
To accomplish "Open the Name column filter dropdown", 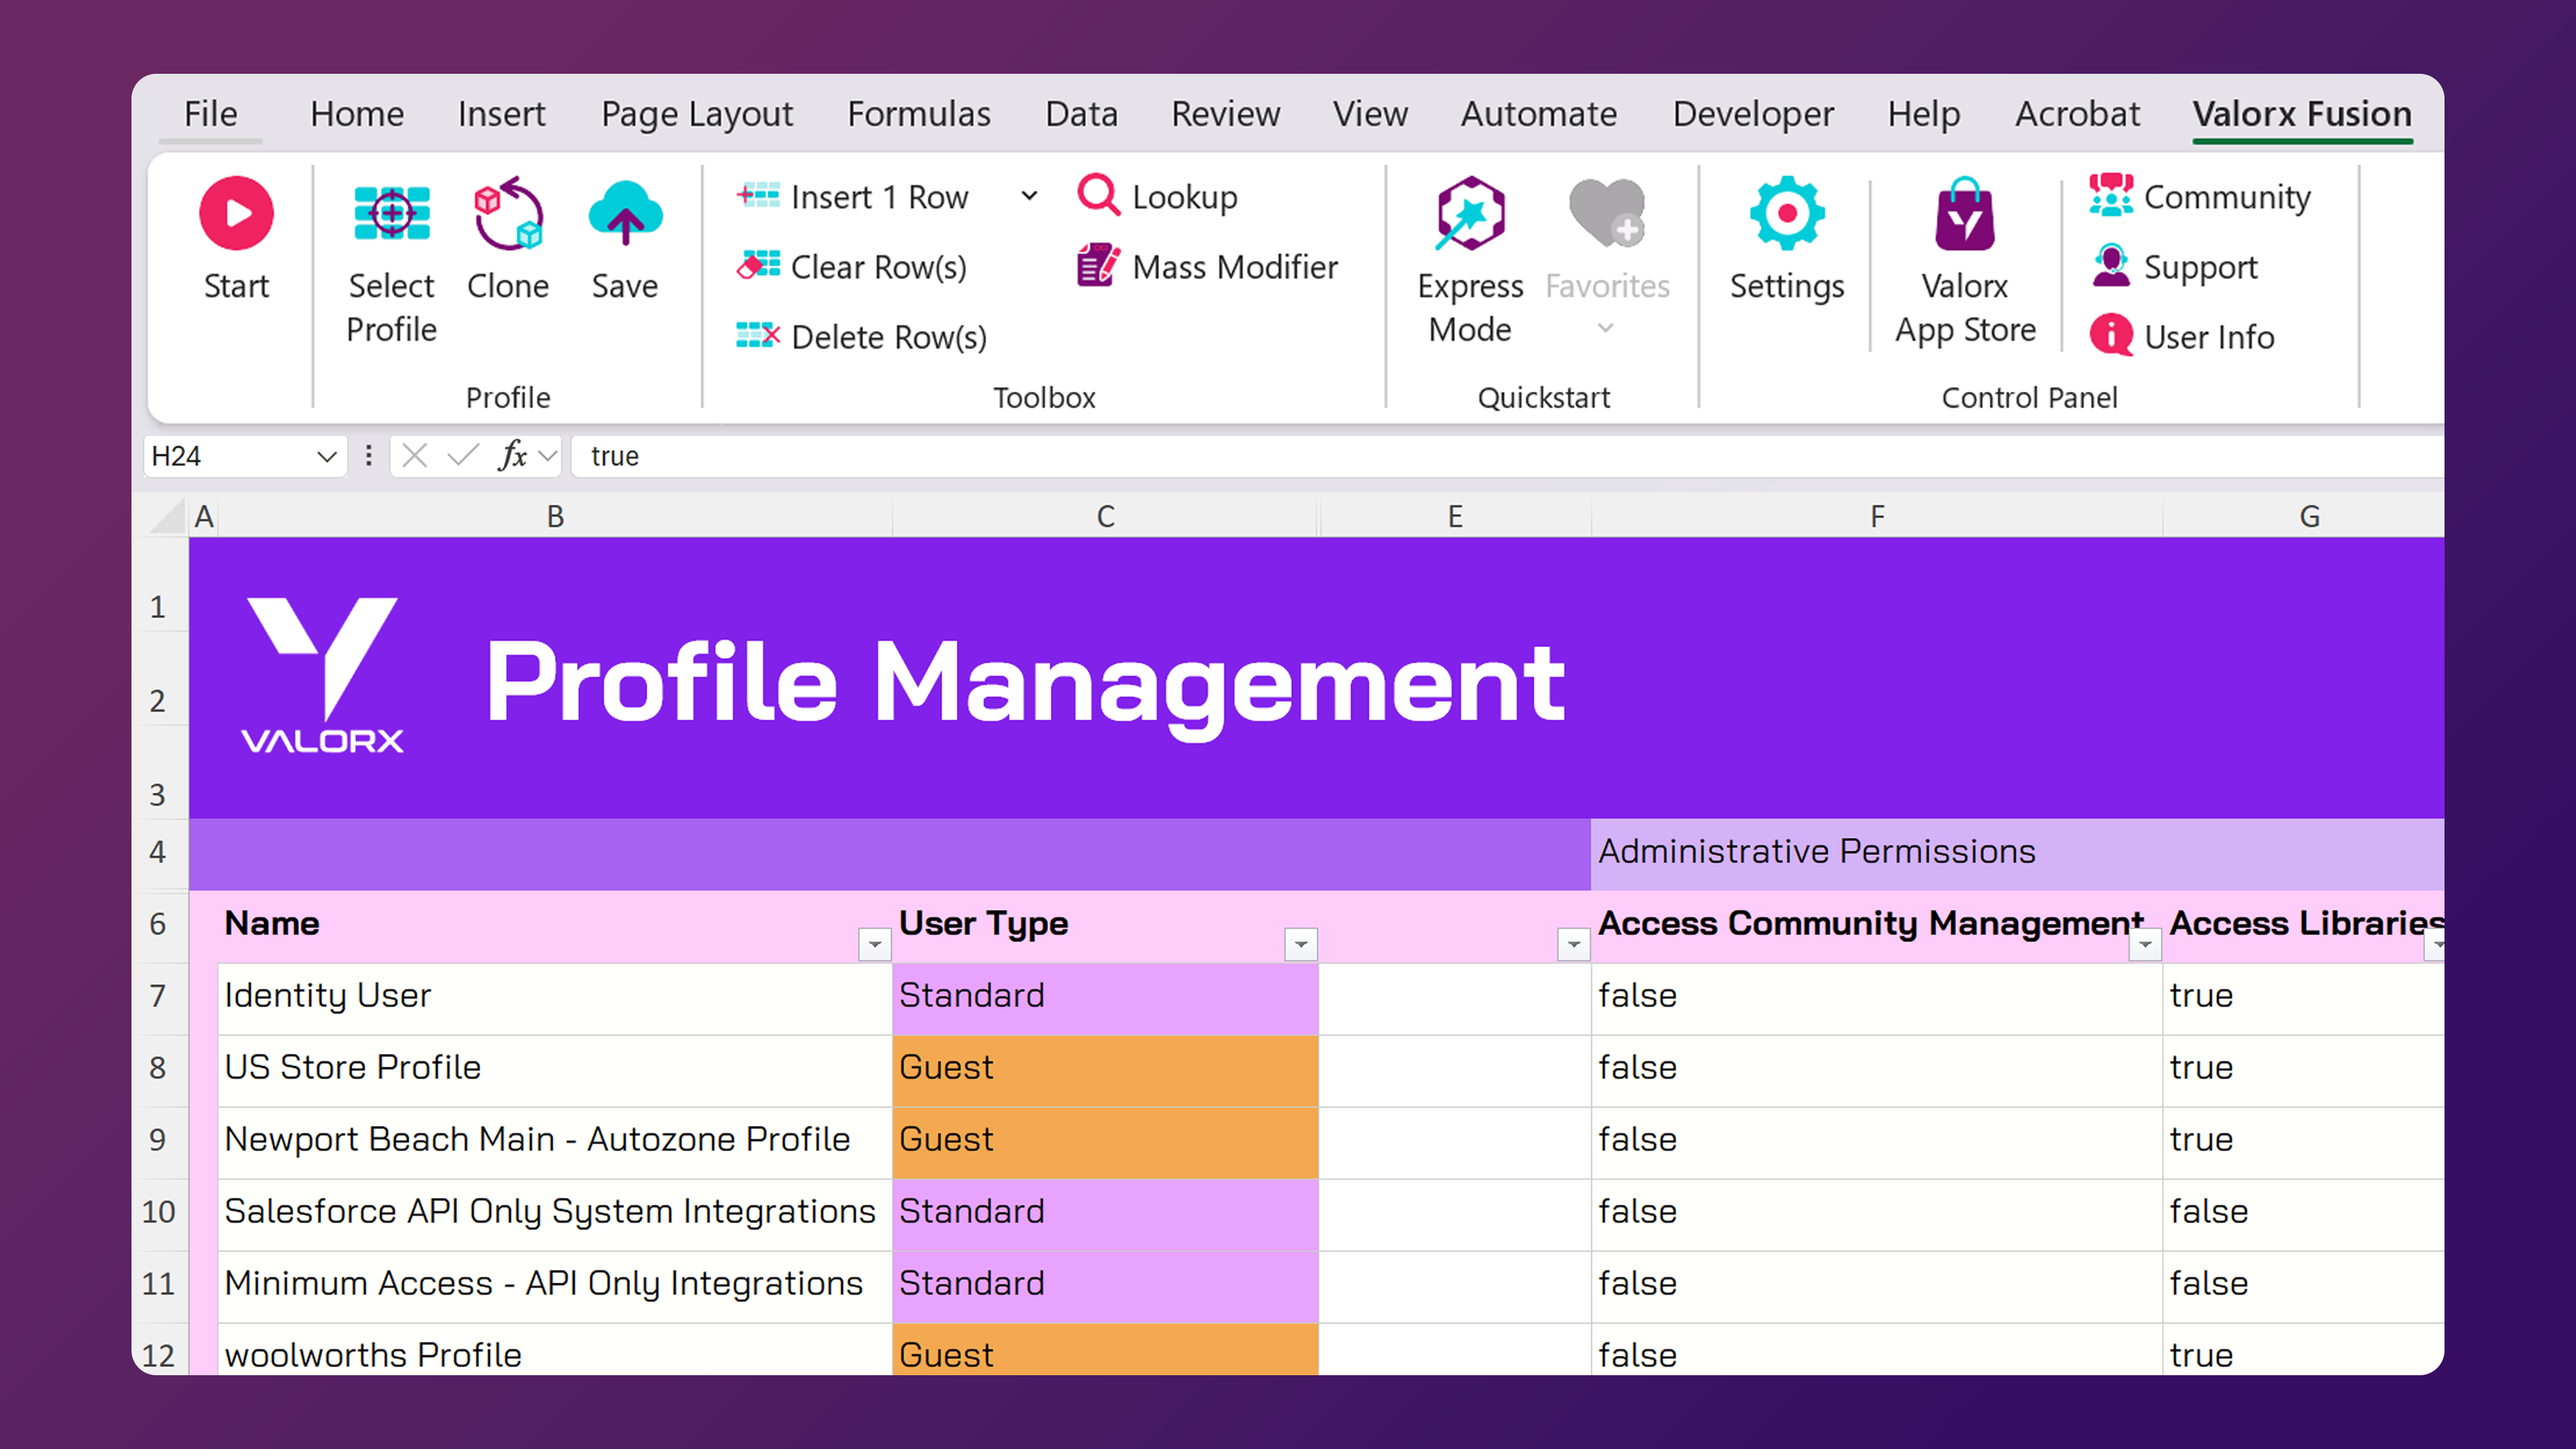I will 874,944.
